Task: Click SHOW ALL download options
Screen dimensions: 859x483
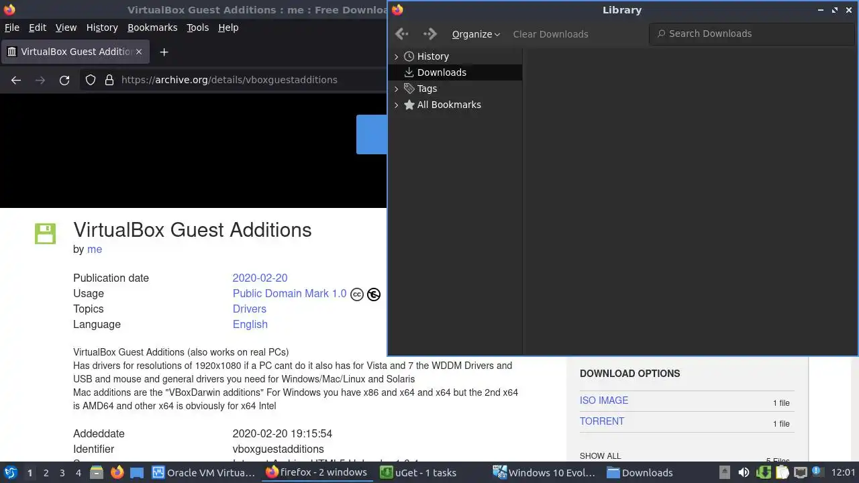Action: click(x=600, y=456)
